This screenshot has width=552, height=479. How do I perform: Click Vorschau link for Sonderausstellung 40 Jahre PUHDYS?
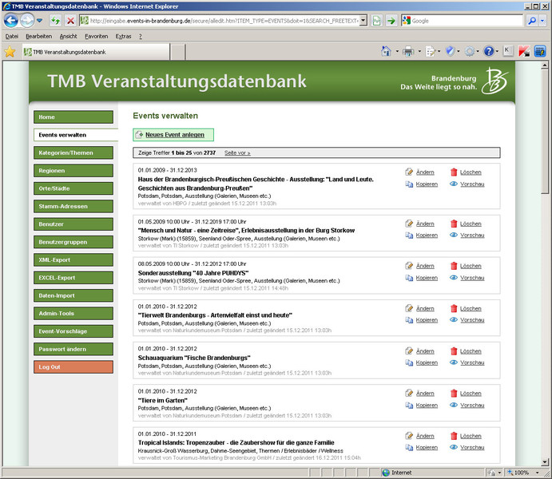click(x=472, y=278)
